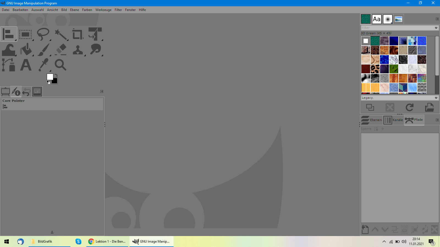Select the Bucket Fill tool

point(26,50)
